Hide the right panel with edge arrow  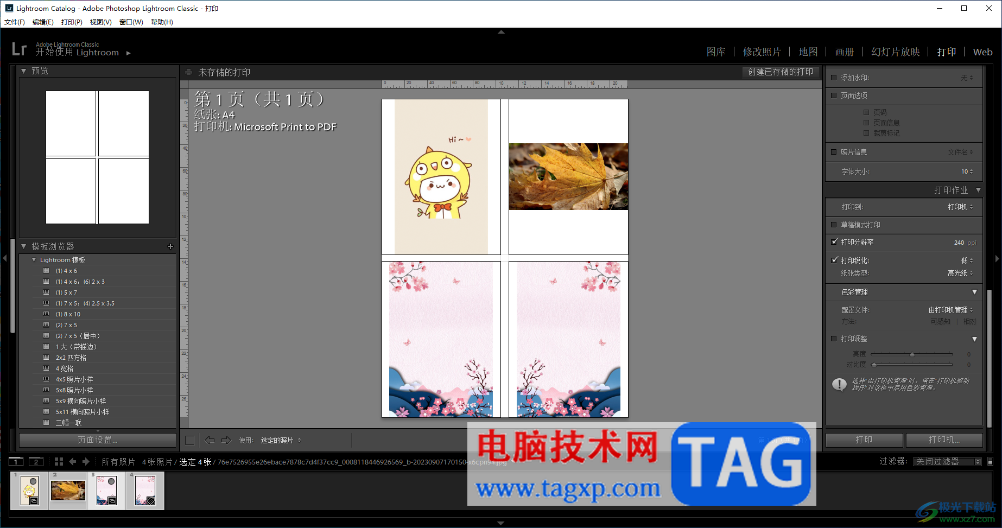click(997, 258)
